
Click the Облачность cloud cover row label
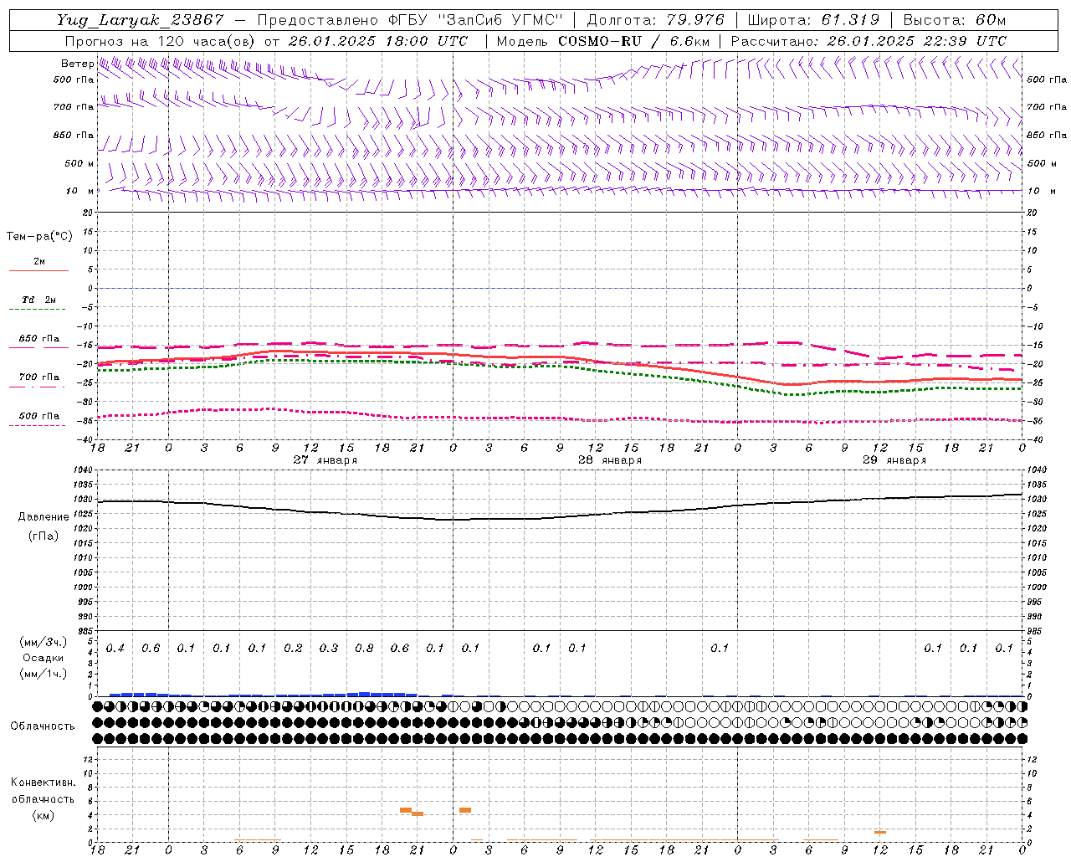click(43, 726)
